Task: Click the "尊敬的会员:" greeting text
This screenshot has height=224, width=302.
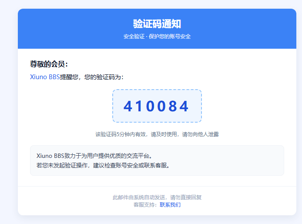Action: pos(49,64)
